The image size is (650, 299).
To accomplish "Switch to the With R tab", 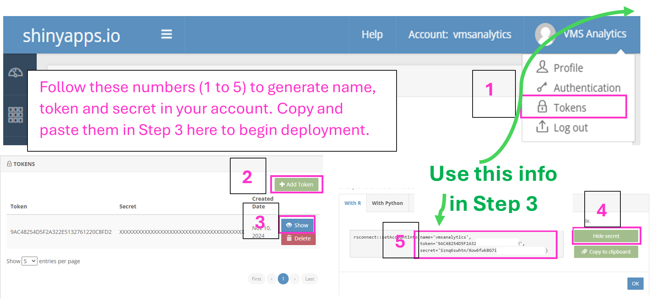I will pos(352,203).
